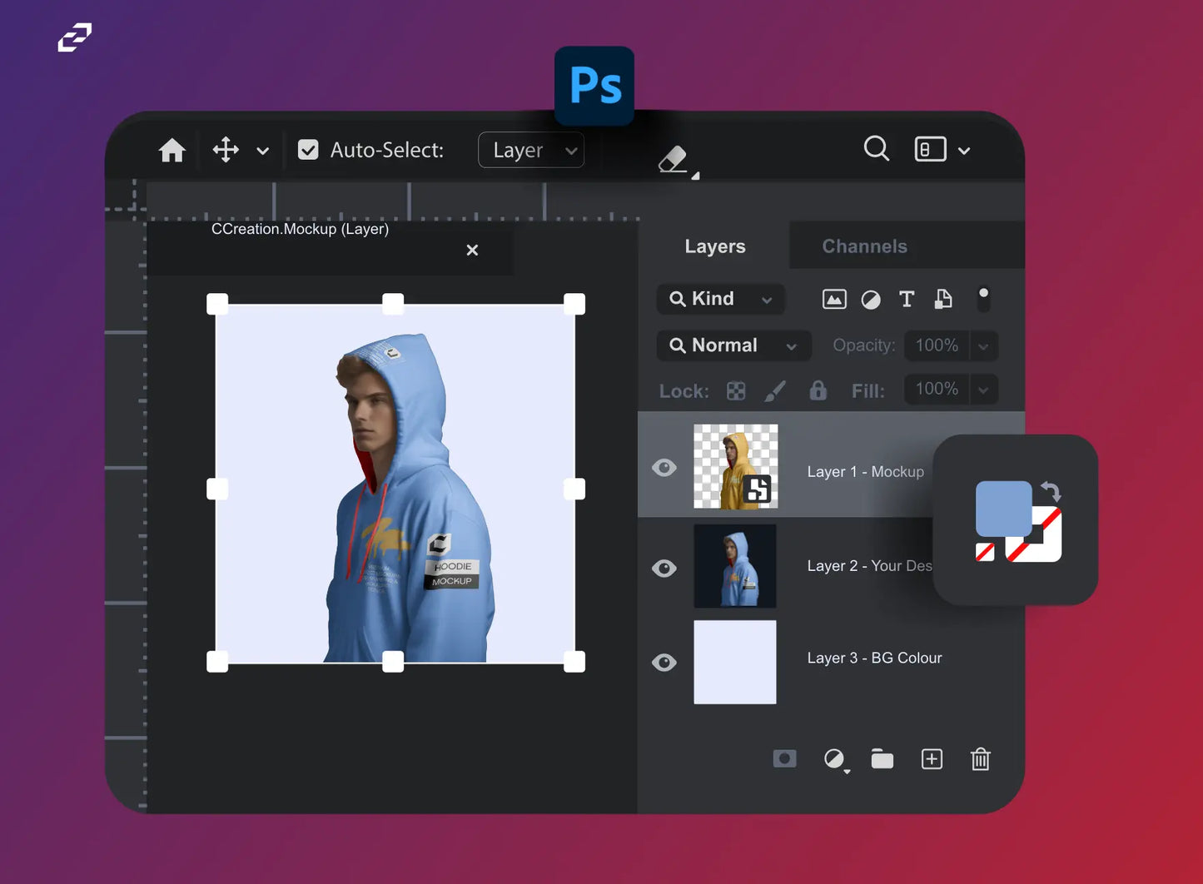
Task: Click the Home icon in the options bar
Action: (x=172, y=151)
